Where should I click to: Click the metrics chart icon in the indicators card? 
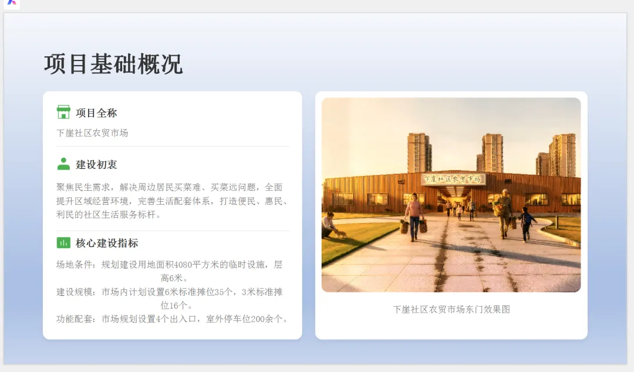click(x=65, y=242)
